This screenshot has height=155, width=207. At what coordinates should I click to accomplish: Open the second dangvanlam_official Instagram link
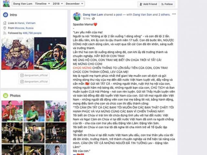34,82
